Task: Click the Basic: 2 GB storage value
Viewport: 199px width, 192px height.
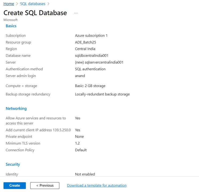Action: pyautogui.click(x=90, y=86)
